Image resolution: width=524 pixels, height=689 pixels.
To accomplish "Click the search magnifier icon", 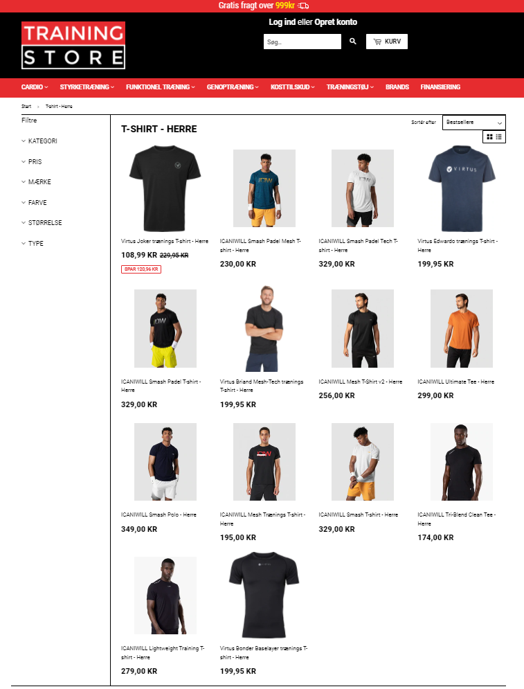I will [x=353, y=42].
